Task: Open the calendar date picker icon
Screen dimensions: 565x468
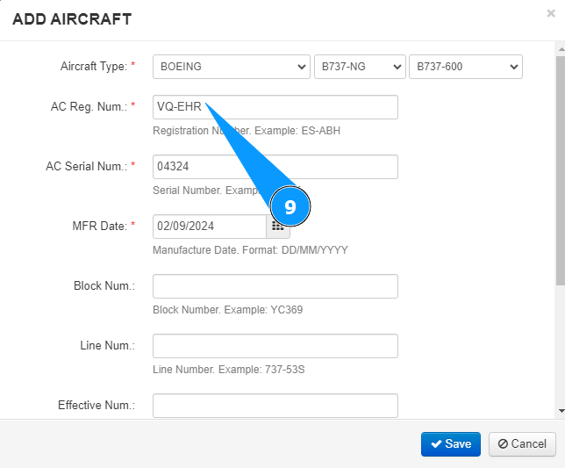Action: (277, 226)
